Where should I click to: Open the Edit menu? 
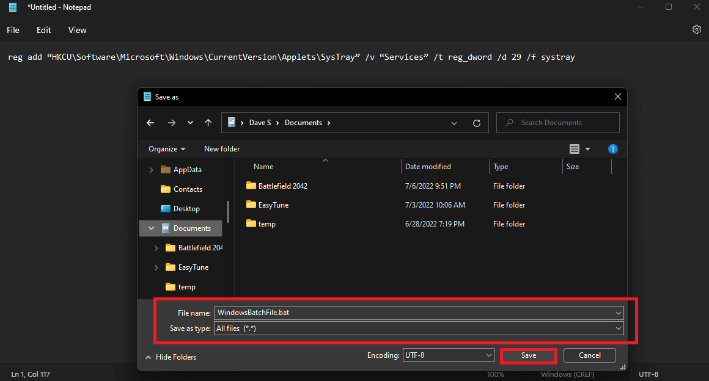(43, 29)
